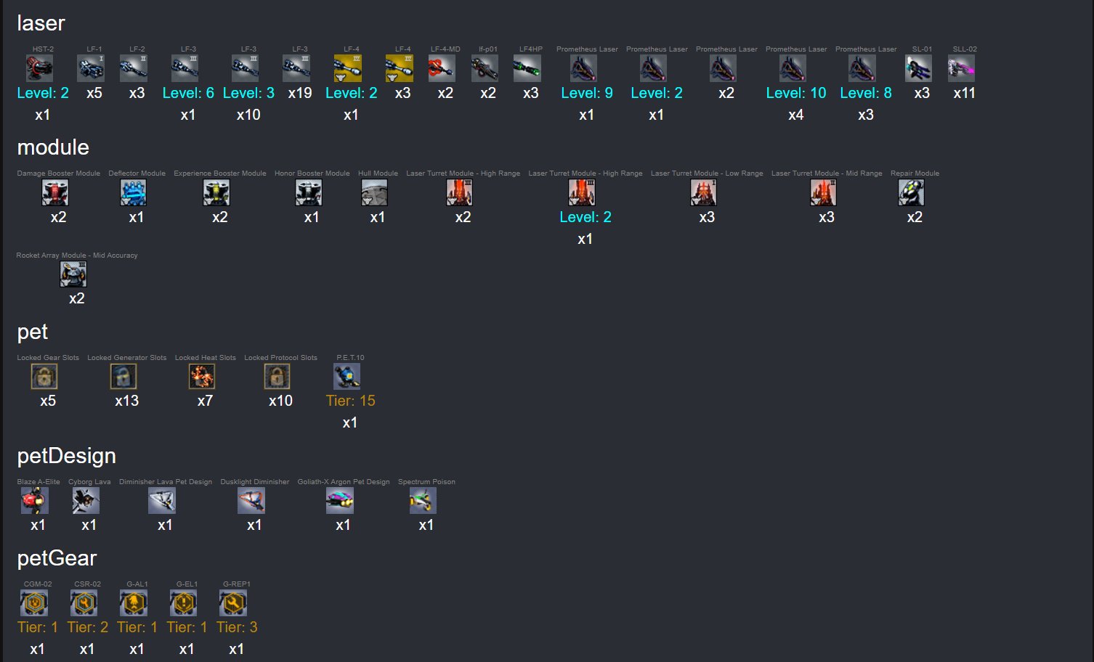Click the SLL-02 laser icon

[x=962, y=68]
